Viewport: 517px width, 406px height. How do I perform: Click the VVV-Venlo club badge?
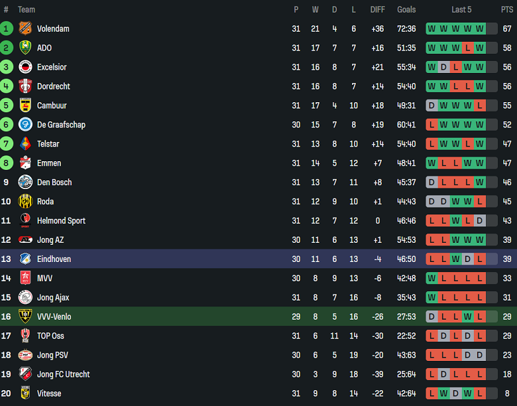25,317
